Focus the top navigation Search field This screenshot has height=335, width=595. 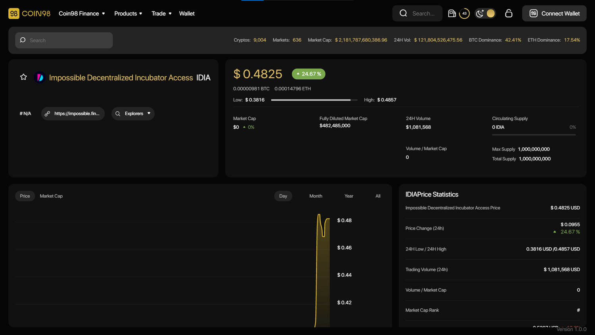(417, 13)
